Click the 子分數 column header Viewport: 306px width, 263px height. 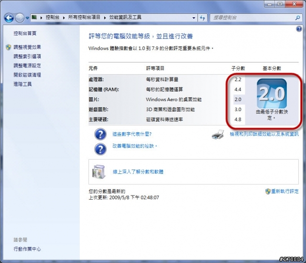238,68
